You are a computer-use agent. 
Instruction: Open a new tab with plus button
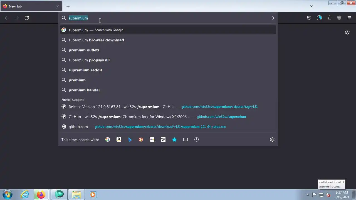(x=68, y=6)
